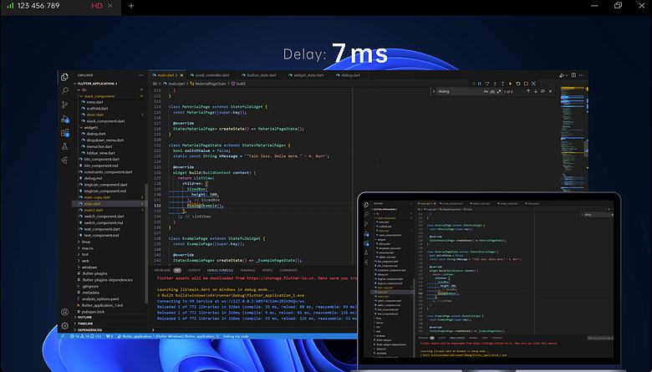
Task: Click errors and warnings count in status bar
Action: [85, 336]
